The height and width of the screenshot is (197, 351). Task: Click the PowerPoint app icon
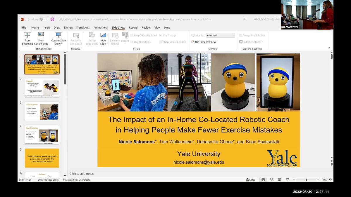pyautogui.click(x=22, y=19)
